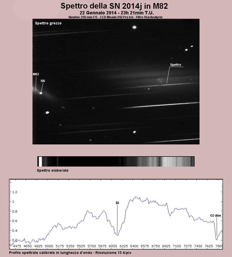Click the y-axis value '0.6'

click(x=15, y=221)
